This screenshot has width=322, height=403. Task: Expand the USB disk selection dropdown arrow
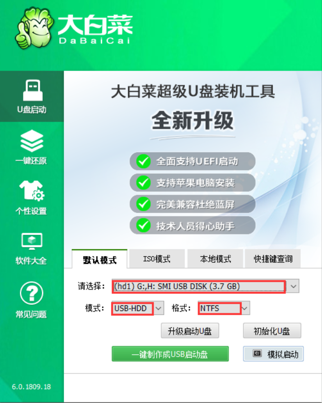[x=293, y=286]
